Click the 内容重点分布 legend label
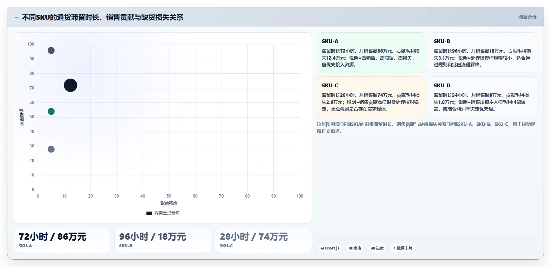Image resolution: width=551 pixels, height=267 pixels. 167,213
